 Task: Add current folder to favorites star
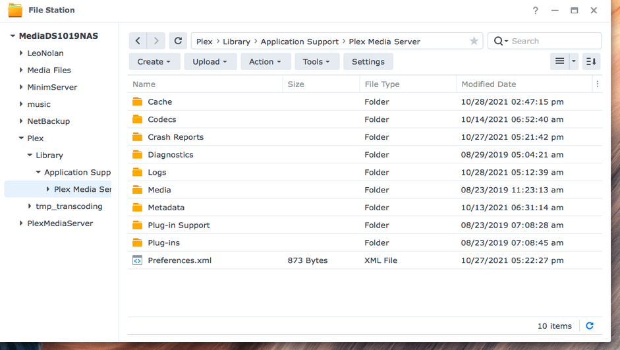tap(474, 42)
